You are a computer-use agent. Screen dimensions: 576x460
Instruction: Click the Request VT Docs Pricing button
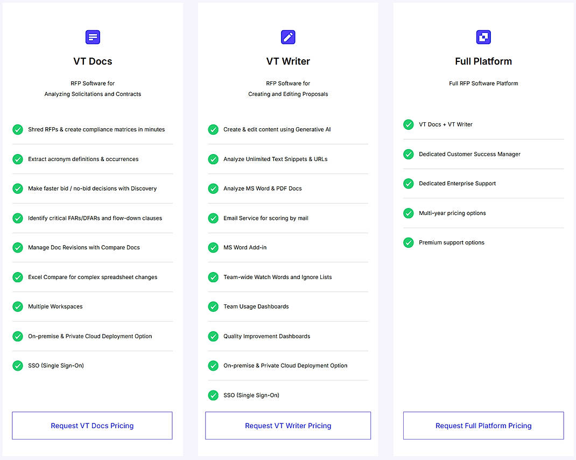tap(92, 426)
